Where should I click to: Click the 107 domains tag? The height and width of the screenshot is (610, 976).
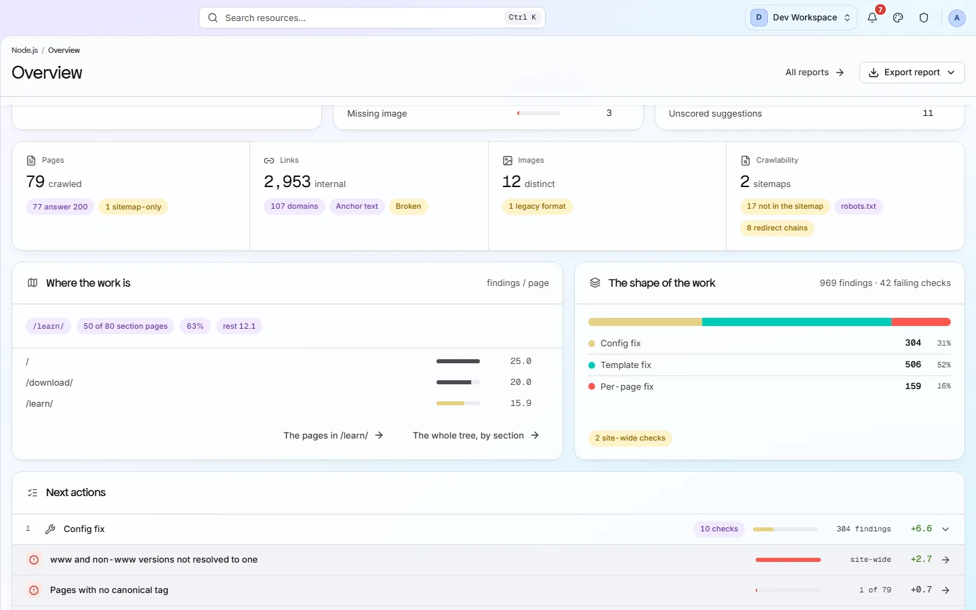(294, 207)
